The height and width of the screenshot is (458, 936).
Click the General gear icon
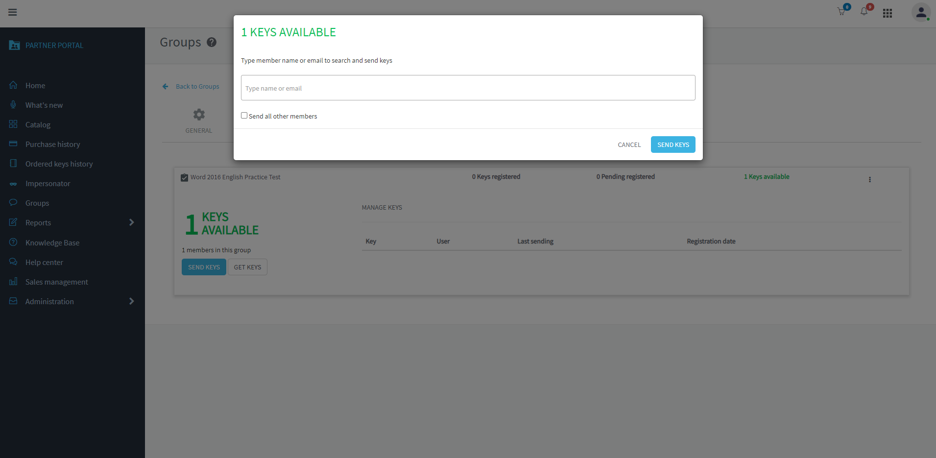[x=199, y=115]
